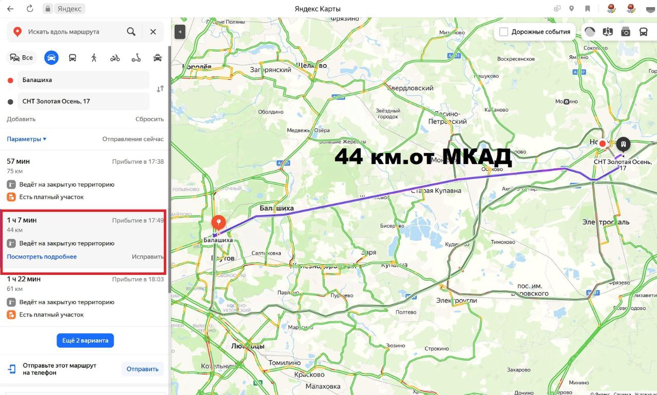Click the СНТ Золотая Осень destination marker

[x=623, y=145]
